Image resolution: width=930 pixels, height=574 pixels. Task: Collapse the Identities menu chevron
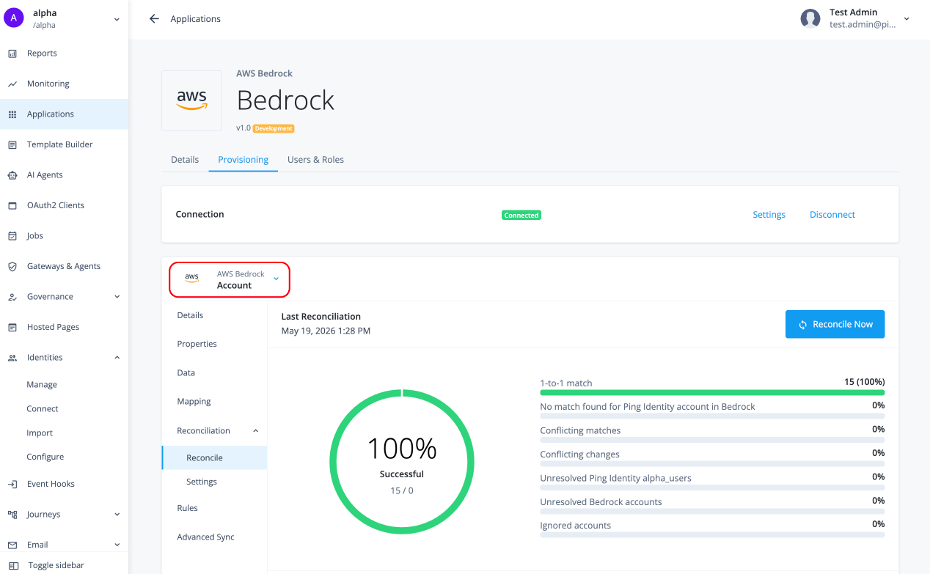[x=117, y=358]
